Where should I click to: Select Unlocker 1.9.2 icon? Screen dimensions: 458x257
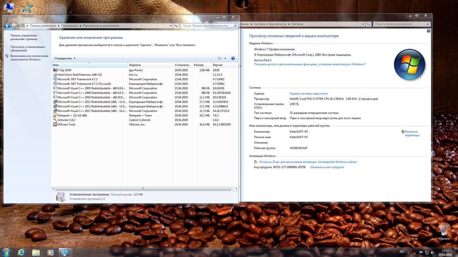click(55, 120)
